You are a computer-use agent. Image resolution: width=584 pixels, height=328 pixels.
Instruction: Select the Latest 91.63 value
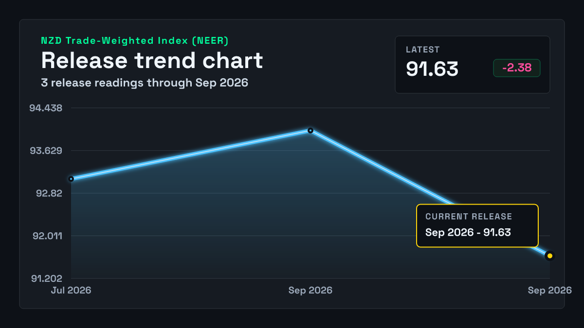pos(432,69)
